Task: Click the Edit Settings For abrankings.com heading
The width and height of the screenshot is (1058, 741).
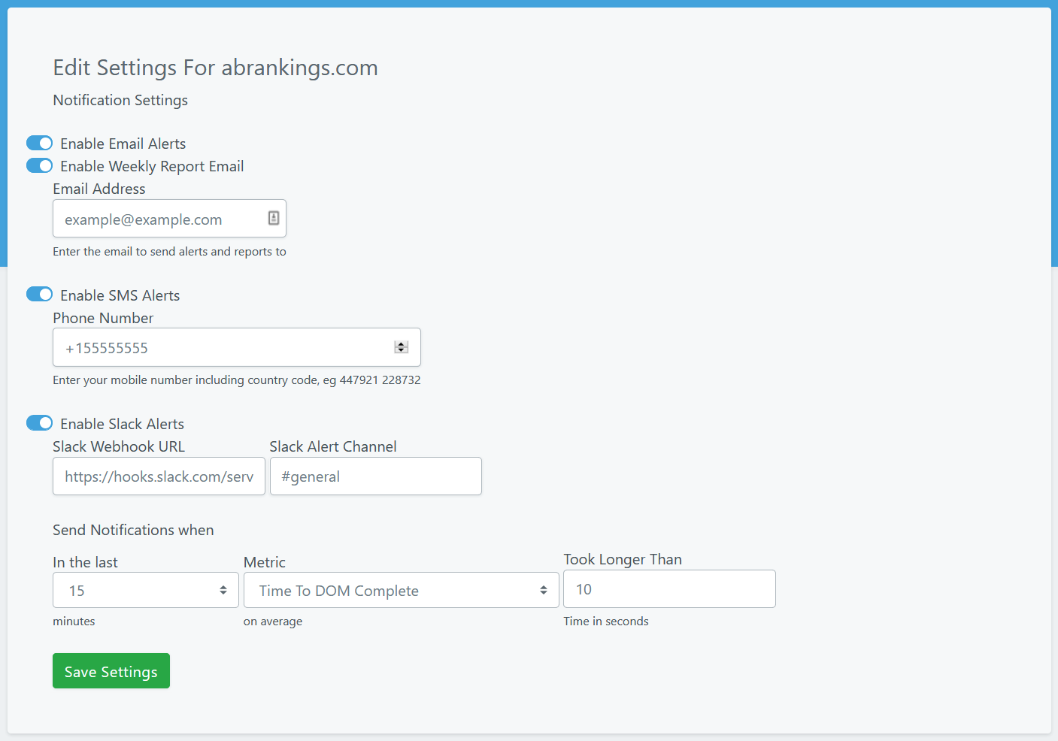Action: click(216, 68)
